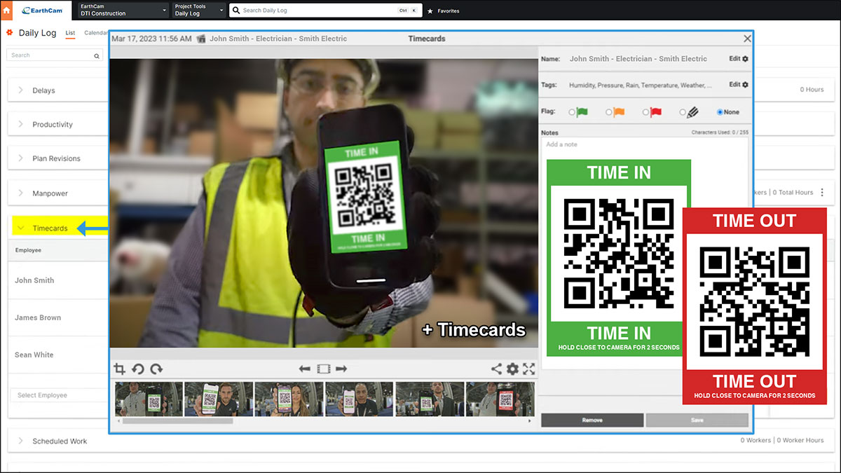Select the first filmstrip thumbnail
This screenshot has height=473, width=841.
point(149,399)
